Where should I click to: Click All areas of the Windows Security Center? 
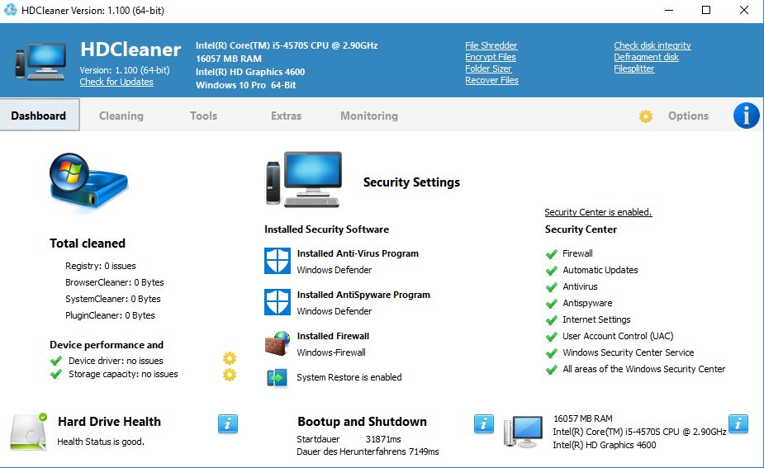tap(643, 369)
